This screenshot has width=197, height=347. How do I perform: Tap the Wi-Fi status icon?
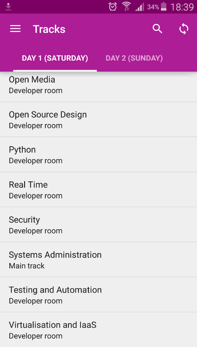(127, 6)
